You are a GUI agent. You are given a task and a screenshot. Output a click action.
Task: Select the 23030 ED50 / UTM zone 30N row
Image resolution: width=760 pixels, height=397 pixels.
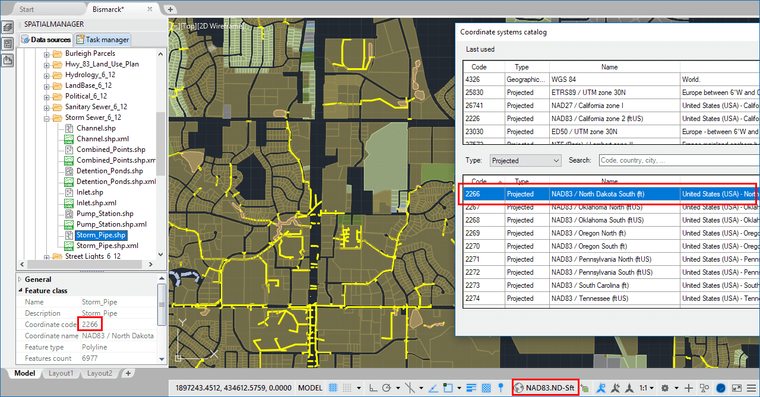[611, 132]
